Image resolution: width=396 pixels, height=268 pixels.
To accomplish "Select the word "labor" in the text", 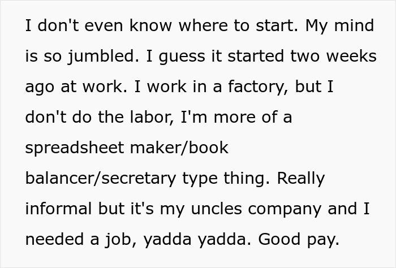I will (x=136, y=118).
